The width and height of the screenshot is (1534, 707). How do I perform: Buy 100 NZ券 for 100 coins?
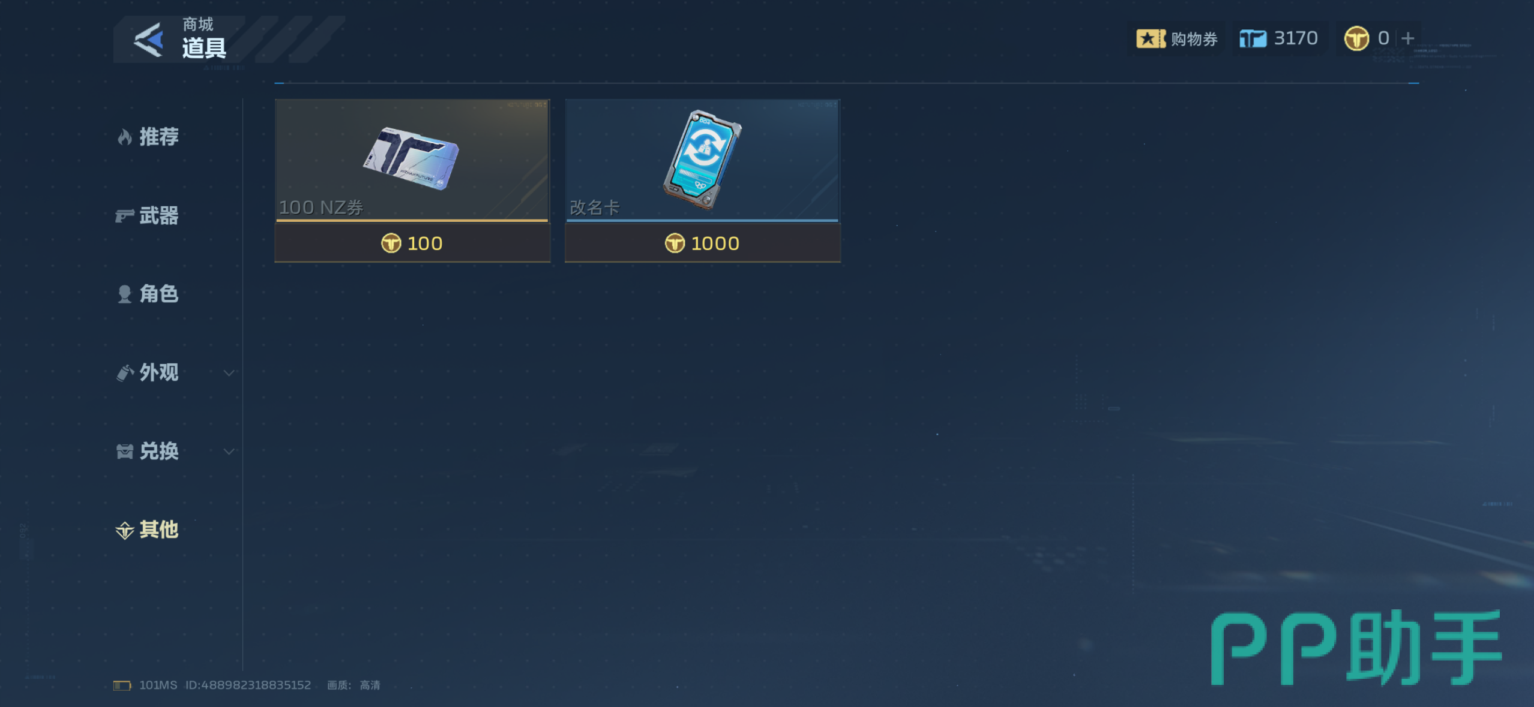click(413, 243)
